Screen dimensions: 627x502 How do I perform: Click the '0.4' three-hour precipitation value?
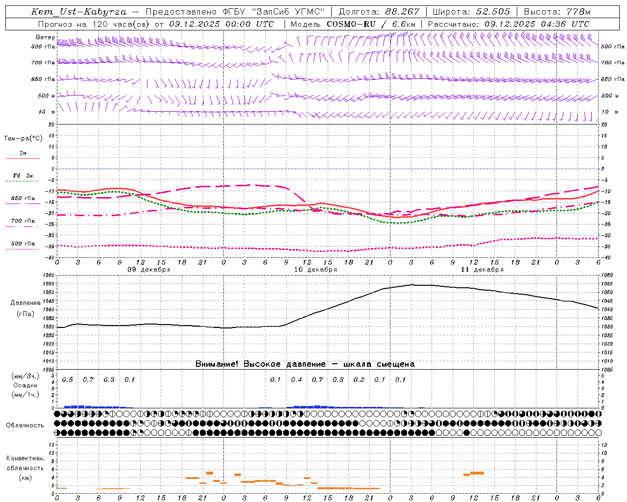click(x=296, y=379)
